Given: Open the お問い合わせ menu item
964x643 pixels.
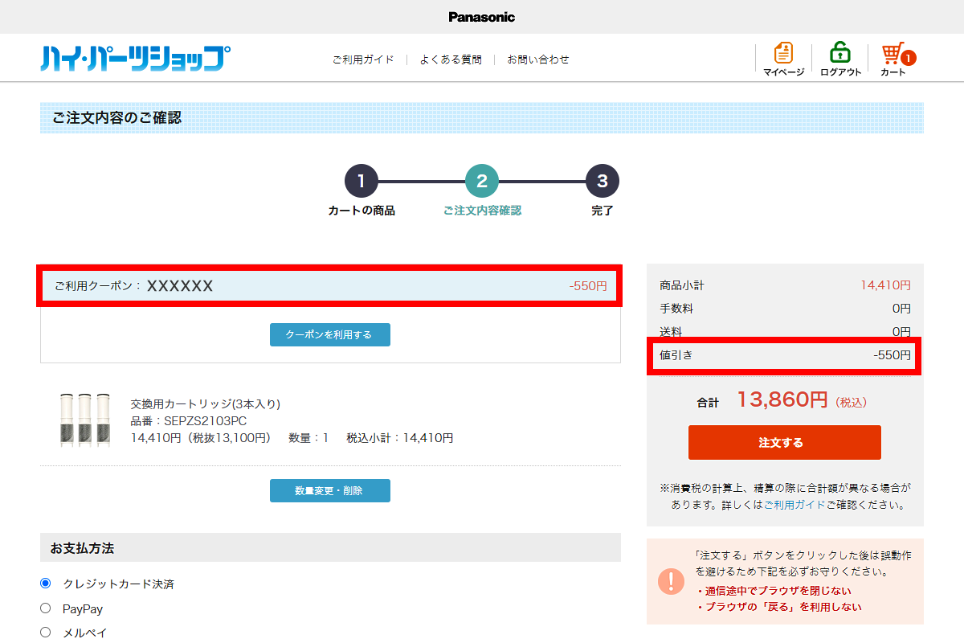Looking at the screenshot, I should click(x=538, y=59).
